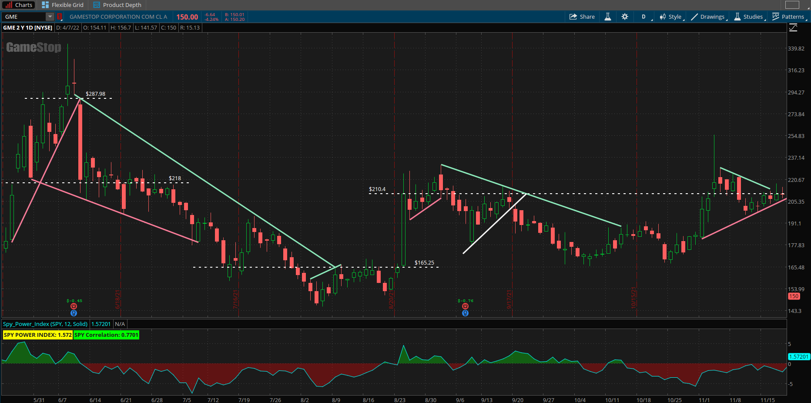Click the O: 154.11 open readout
Viewport: 811px width, 403px height.
[x=95, y=27]
